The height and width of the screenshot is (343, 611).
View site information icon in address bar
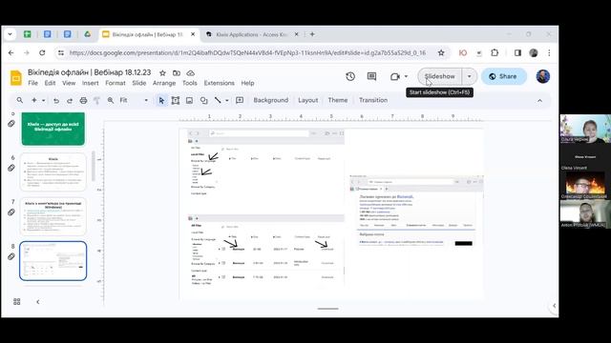point(61,53)
